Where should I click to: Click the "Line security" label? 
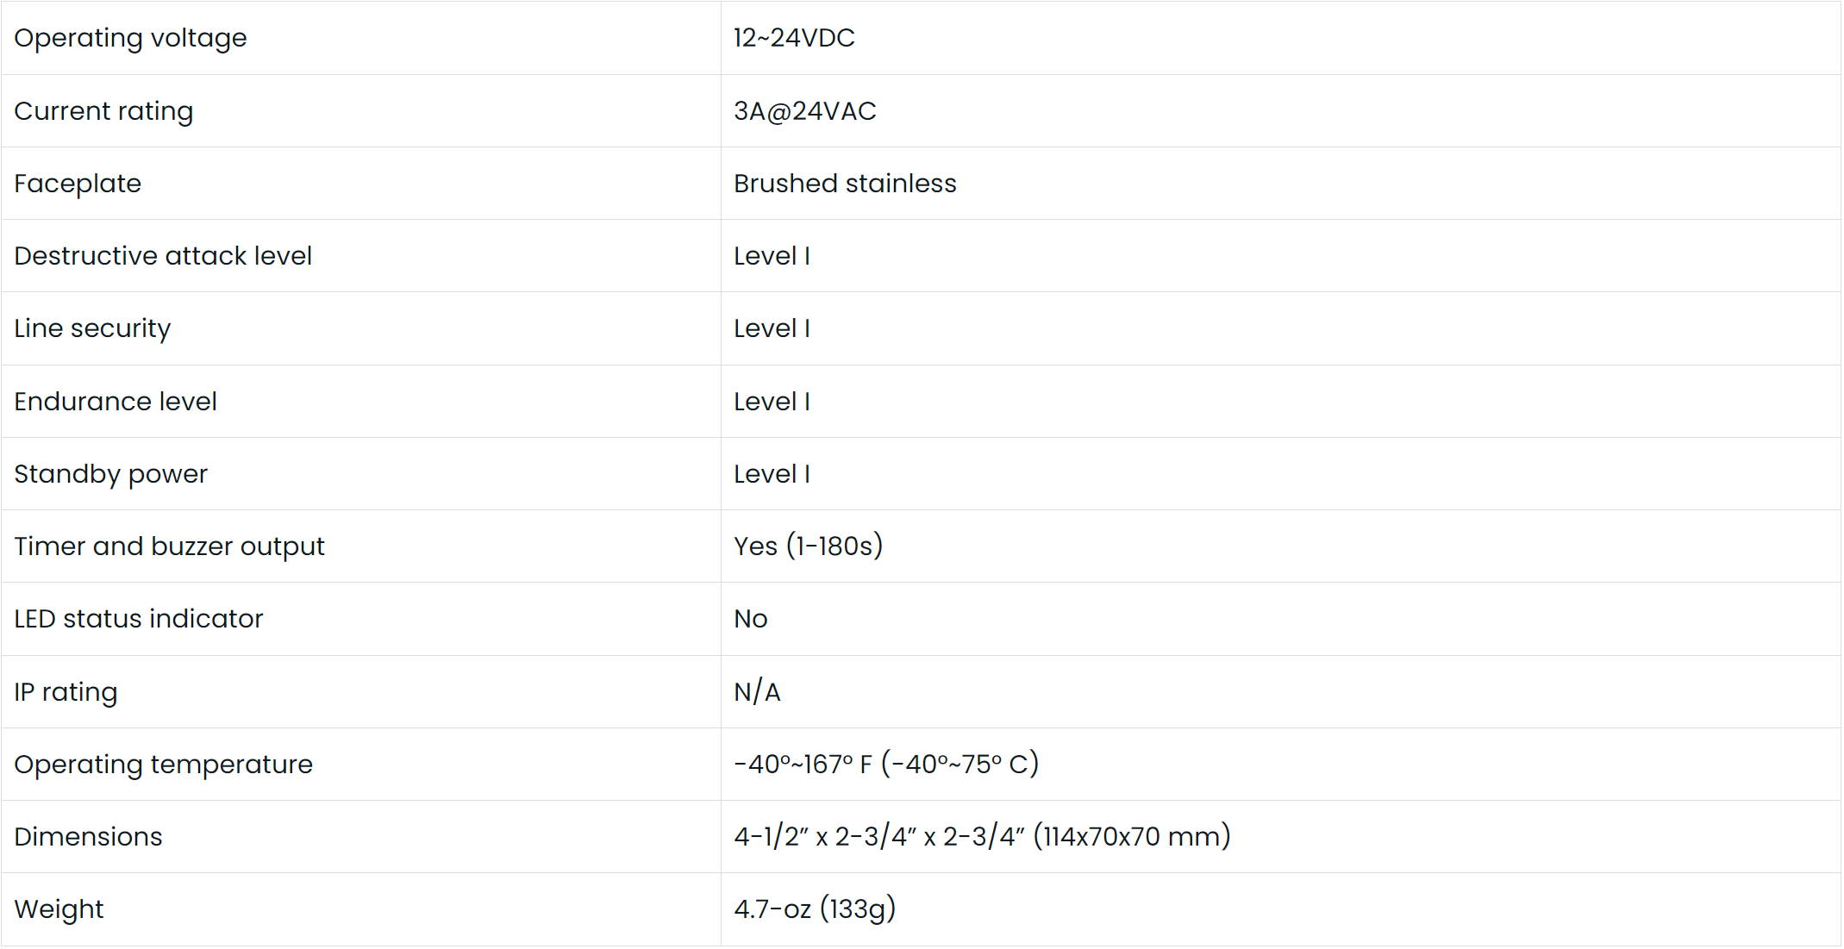(92, 328)
